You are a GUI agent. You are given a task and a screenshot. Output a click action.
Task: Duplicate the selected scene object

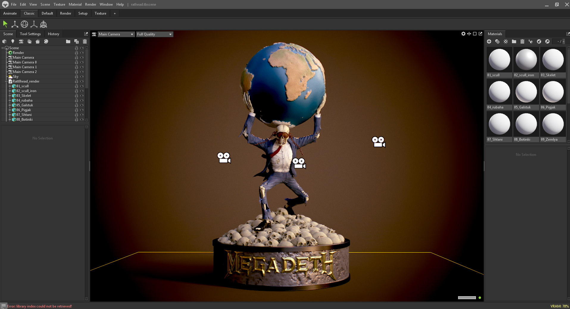point(76,41)
